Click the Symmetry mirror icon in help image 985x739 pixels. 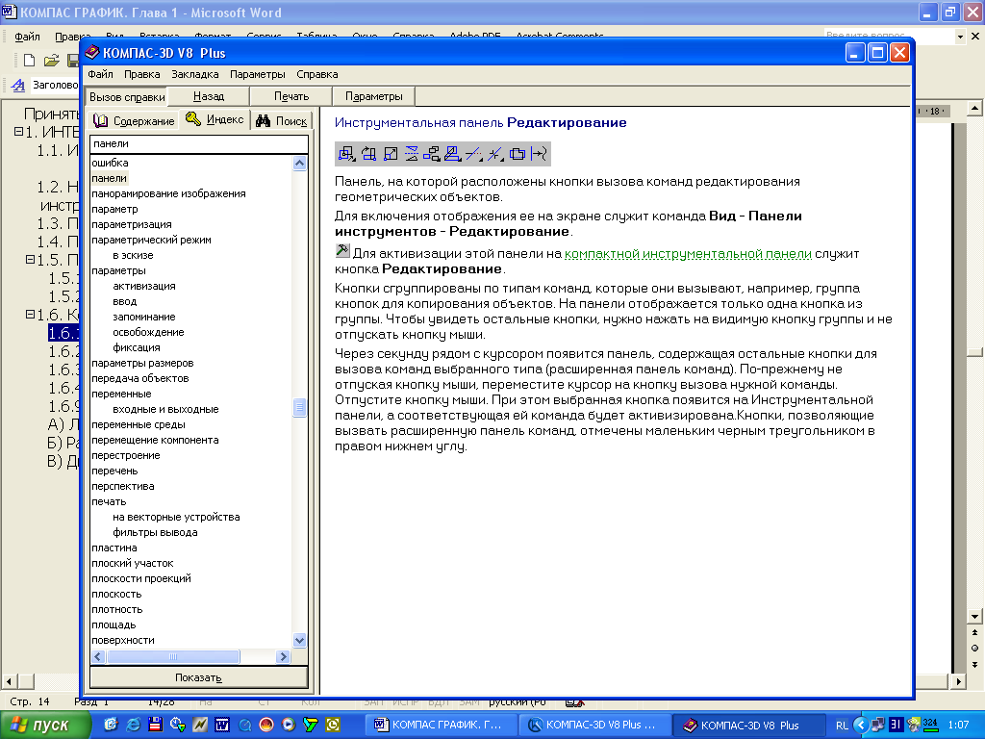[412, 153]
